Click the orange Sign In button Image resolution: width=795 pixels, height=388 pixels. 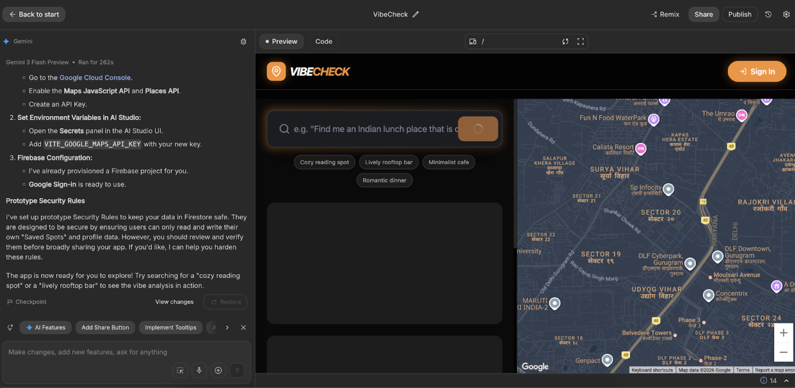pos(757,71)
